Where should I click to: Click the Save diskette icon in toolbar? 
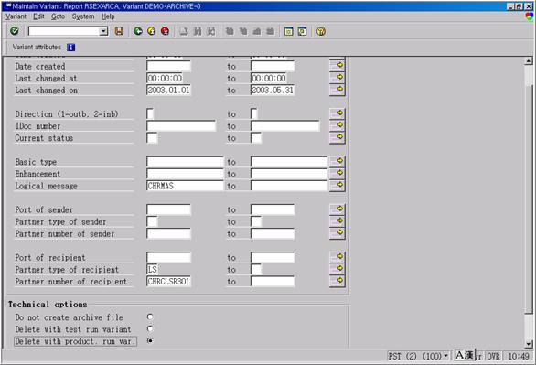click(119, 31)
